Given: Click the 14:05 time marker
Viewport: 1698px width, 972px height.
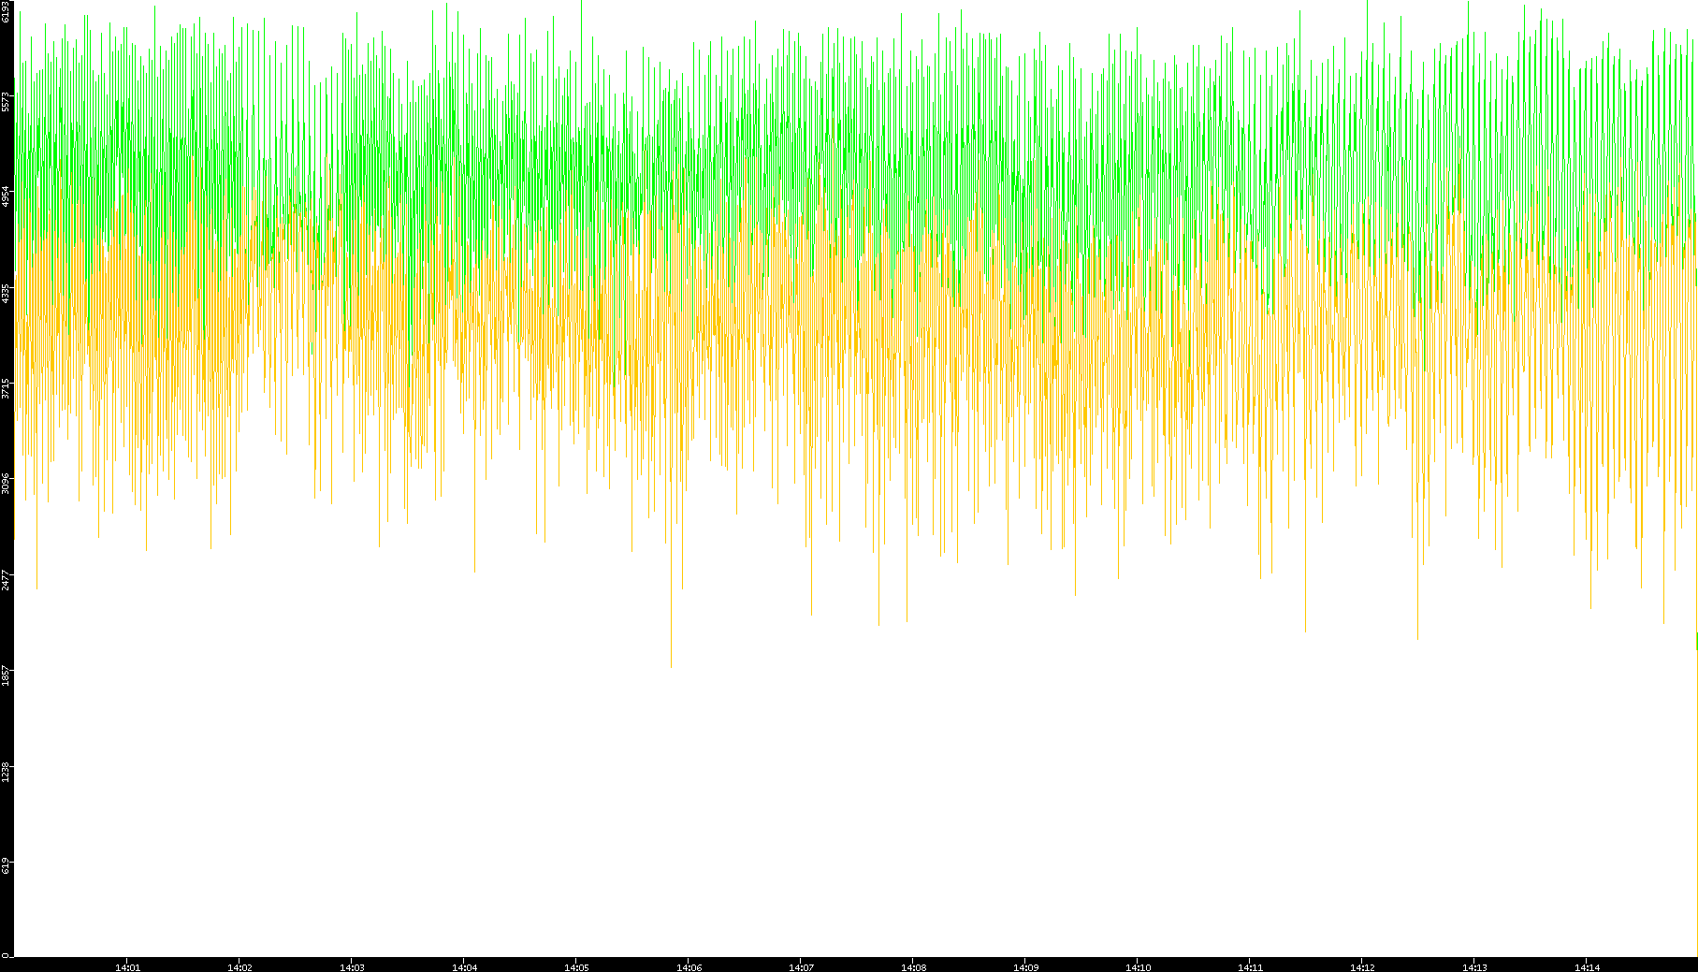Looking at the screenshot, I should pyautogui.click(x=576, y=967).
